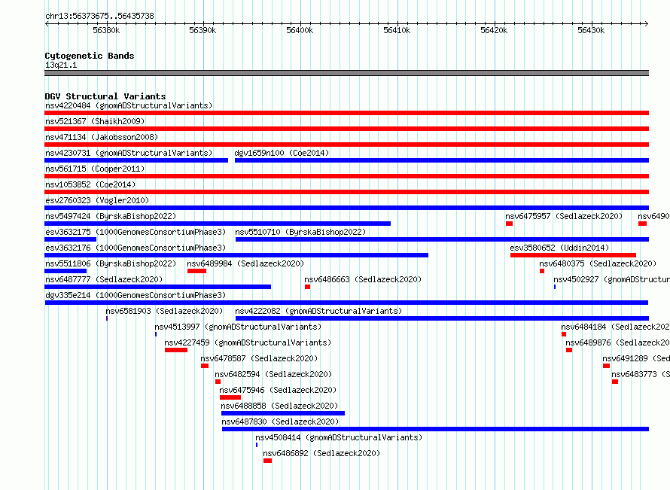670x490 pixels.
Task: Select the nsv6475957 Sedlazeck2020 label
Action: (564, 216)
